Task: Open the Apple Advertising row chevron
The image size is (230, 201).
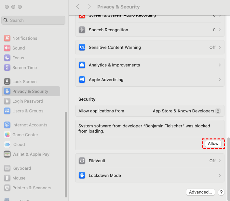Action: 220,79
